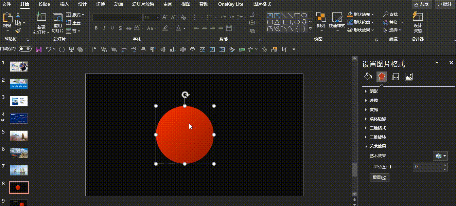The height and width of the screenshot is (206, 456).
Task: Switch to Size & Properties pane icon
Action: tap(395, 77)
